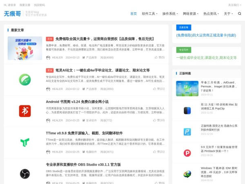This screenshot has height=184, width=245.
Task: Like the 书荒阁 article, 赞(10)
Action: click(159, 120)
